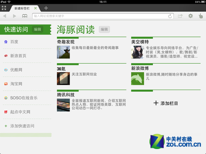Open the 腾讯科技 column heading
Viewport: 206px width, 154px height.
tap(66, 95)
